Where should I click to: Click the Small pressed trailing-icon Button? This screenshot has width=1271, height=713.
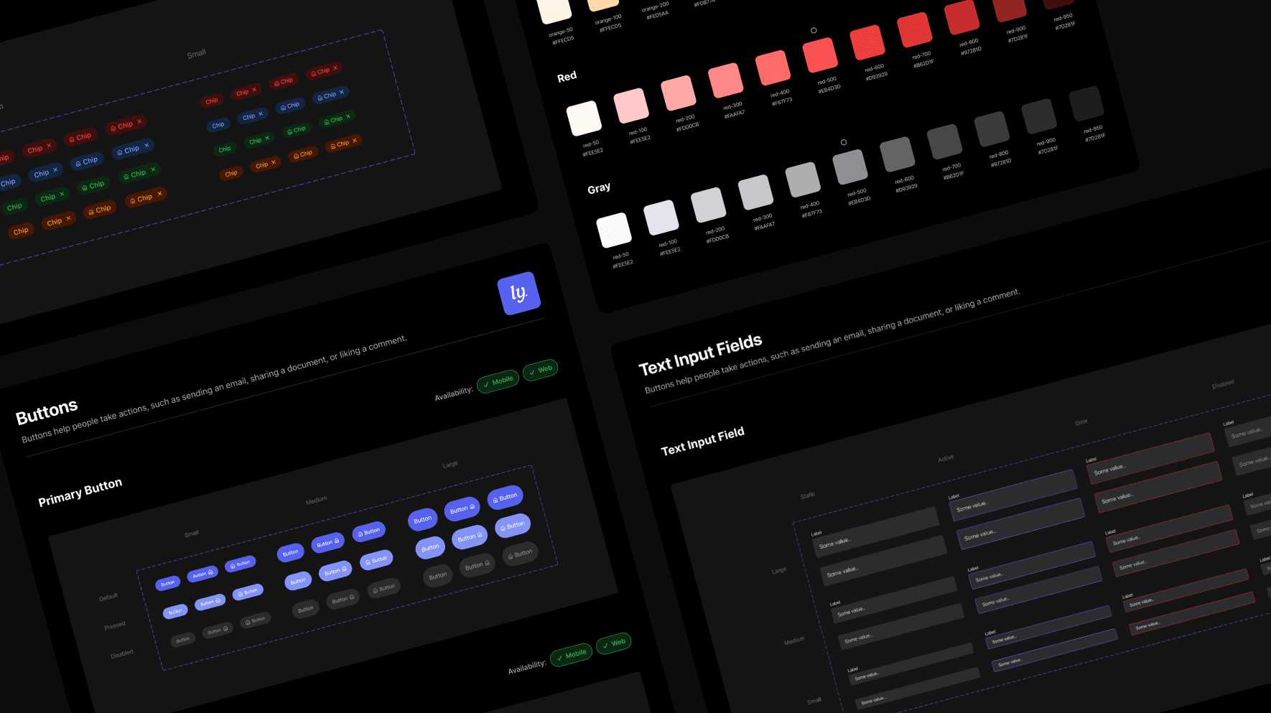click(x=210, y=602)
